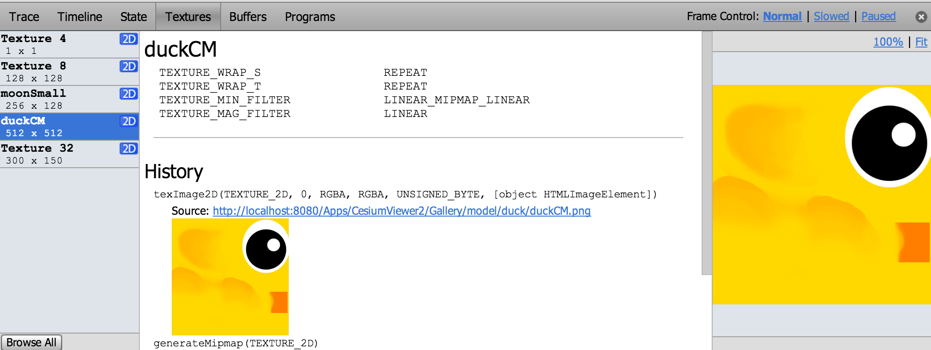Click the 2D badge on duckCM

[x=129, y=121]
